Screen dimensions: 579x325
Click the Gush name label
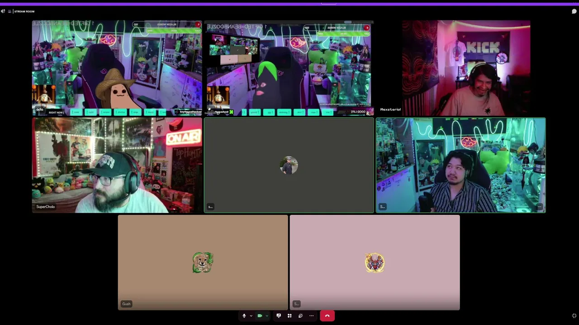point(126,304)
